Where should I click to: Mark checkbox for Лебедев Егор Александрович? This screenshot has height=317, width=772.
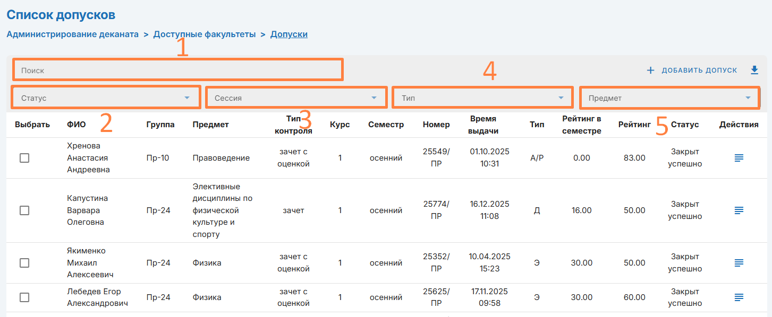click(24, 297)
